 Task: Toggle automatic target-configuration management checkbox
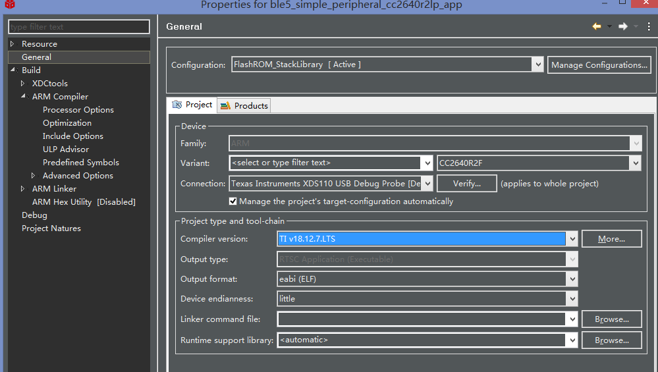[x=233, y=201]
